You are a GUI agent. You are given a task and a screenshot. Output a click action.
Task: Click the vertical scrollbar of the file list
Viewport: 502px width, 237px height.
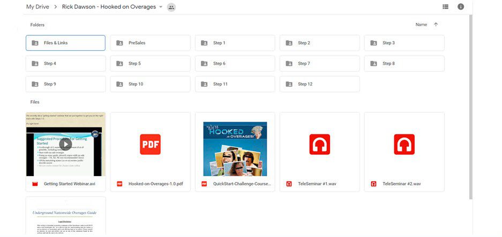[470, 107]
